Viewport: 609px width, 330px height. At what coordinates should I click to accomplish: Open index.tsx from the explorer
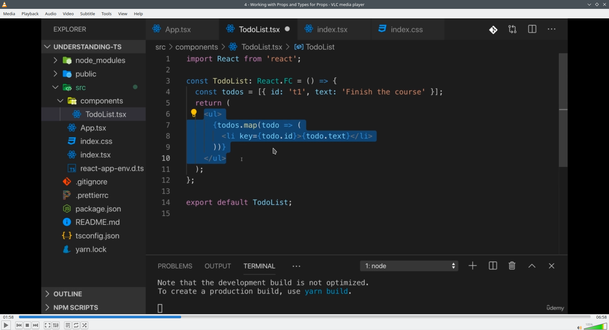click(94, 155)
